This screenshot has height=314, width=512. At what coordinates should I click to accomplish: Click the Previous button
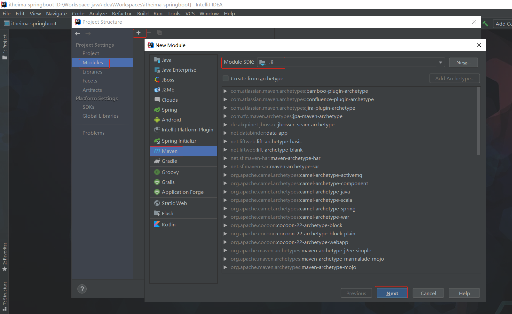(x=356, y=293)
